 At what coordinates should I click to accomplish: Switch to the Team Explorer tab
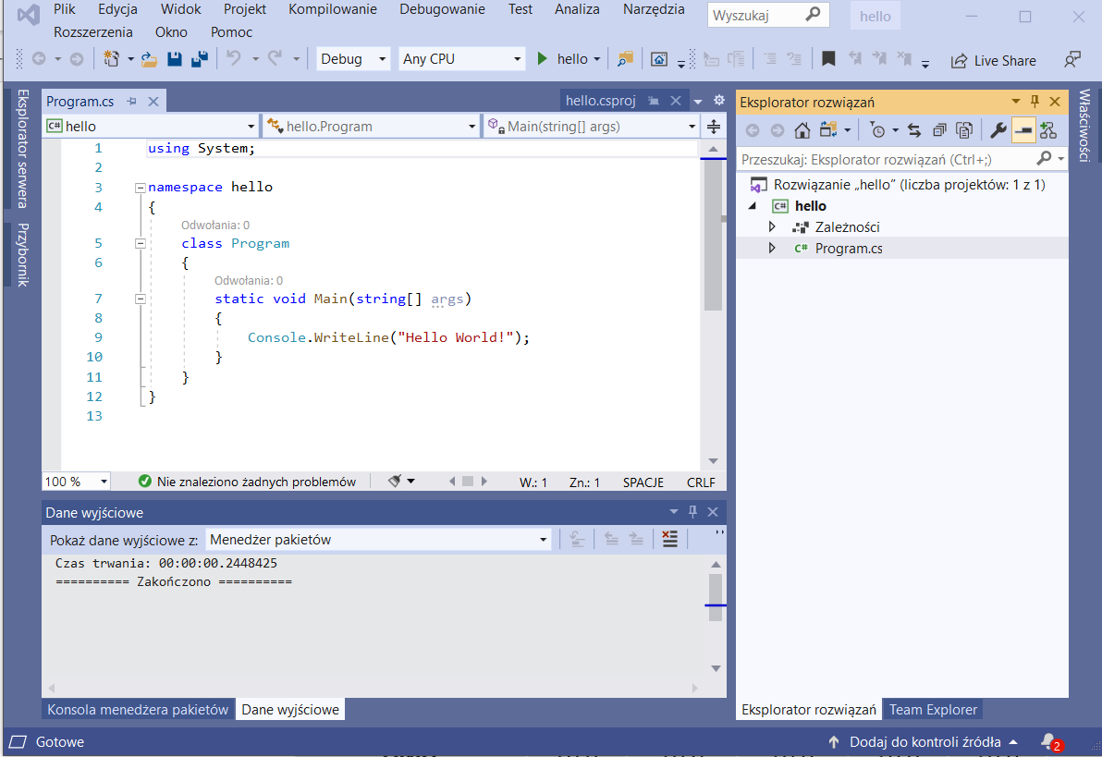pos(933,710)
